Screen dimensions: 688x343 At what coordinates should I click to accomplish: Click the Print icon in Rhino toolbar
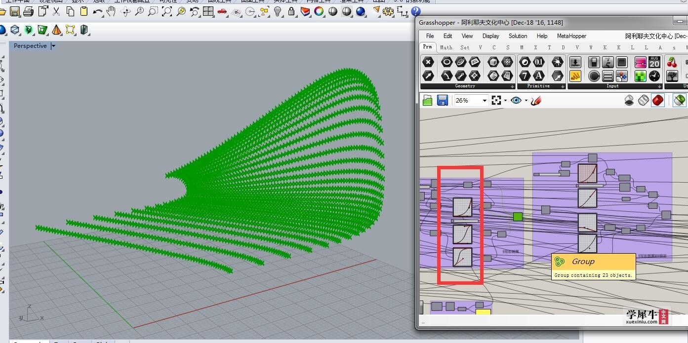29,11
